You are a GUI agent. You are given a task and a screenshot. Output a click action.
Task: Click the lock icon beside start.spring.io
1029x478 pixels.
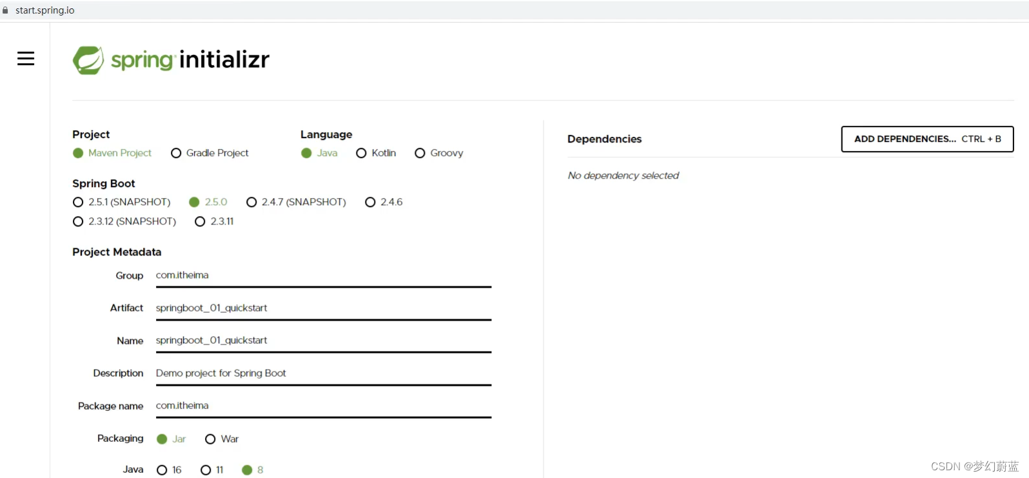[6, 10]
